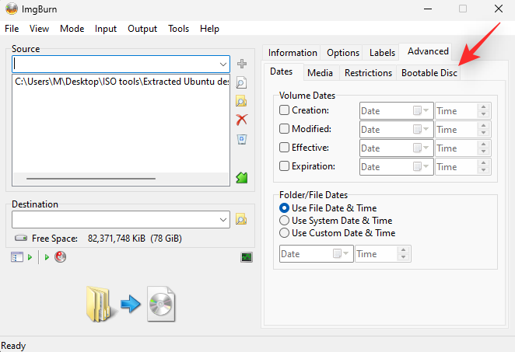515x352 pixels.
Task: Open the Restrictions sub-tab
Action: (x=368, y=73)
